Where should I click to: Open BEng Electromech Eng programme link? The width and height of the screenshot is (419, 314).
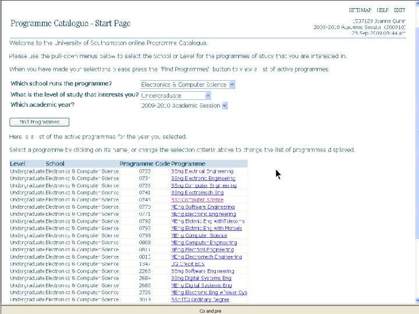coord(197,192)
